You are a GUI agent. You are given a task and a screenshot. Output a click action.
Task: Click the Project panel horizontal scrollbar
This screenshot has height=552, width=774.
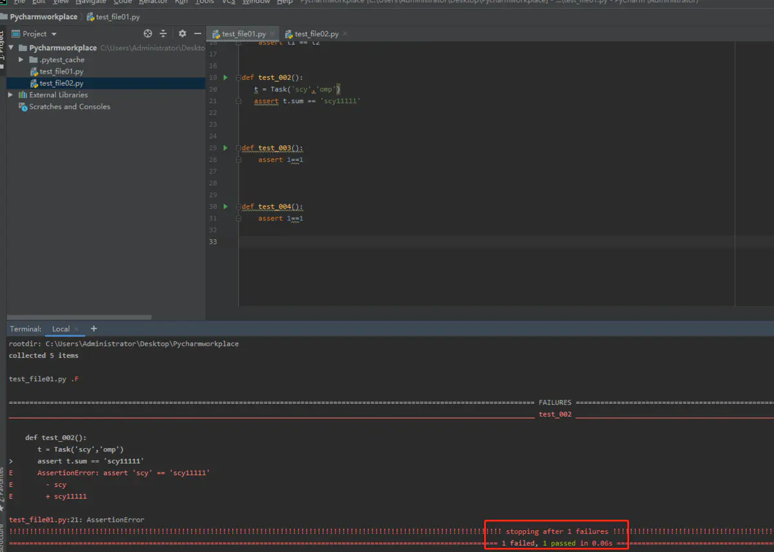coord(79,317)
